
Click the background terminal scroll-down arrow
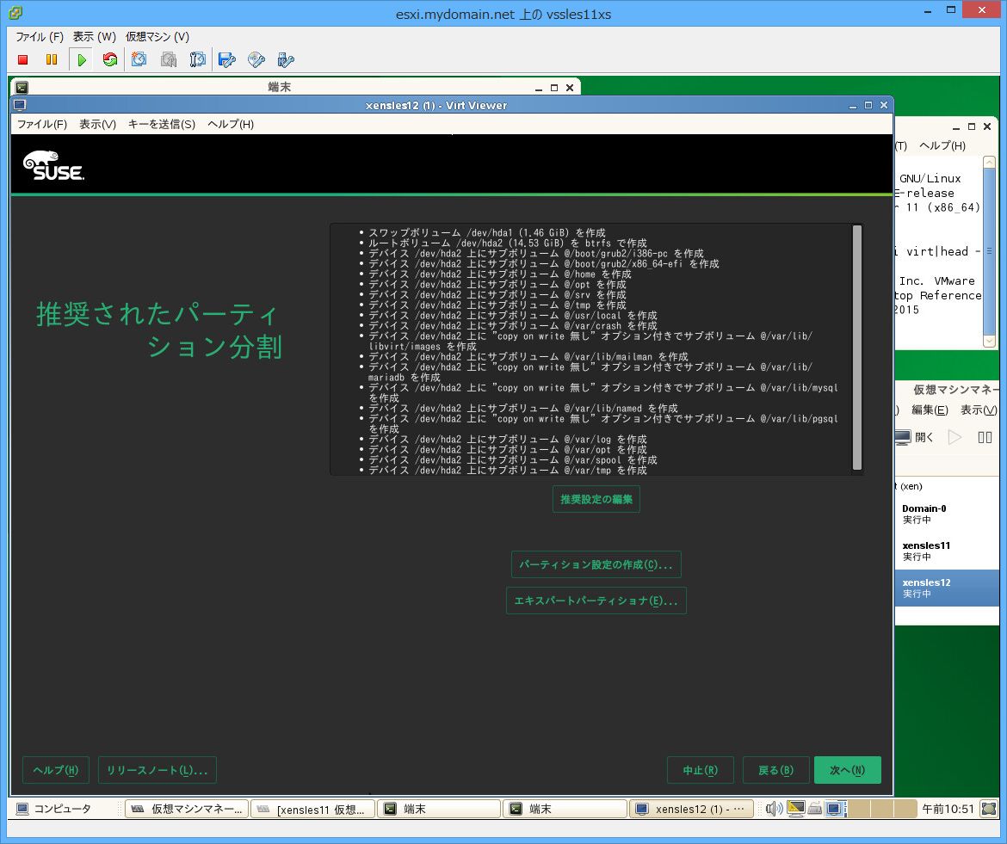[x=989, y=342]
